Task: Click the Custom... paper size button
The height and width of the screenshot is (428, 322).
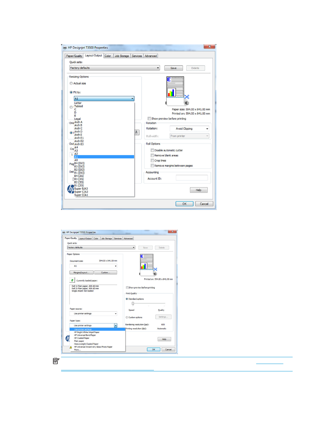Action: point(105,273)
